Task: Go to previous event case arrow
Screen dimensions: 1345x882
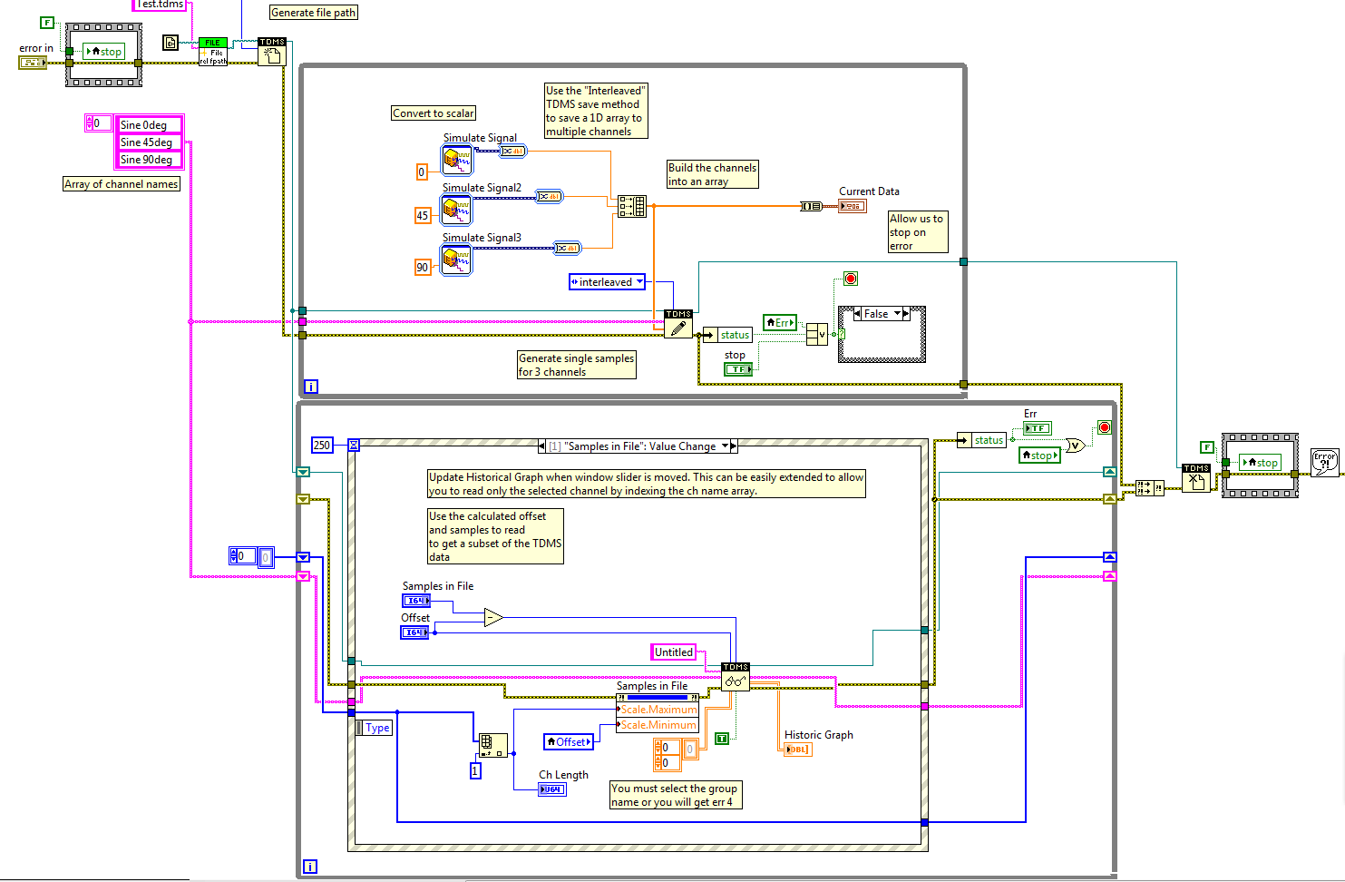Action: point(542,446)
